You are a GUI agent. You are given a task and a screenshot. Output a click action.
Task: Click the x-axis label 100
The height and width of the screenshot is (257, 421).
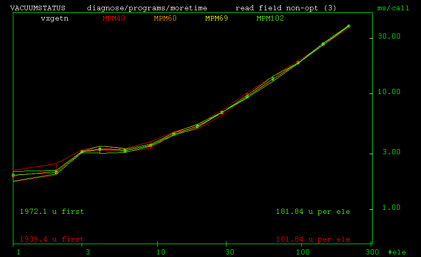tap(303, 252)
